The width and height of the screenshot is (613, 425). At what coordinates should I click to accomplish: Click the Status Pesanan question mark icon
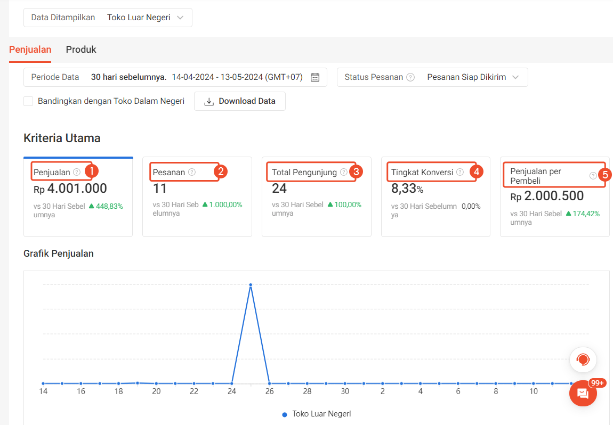point(410,77)
